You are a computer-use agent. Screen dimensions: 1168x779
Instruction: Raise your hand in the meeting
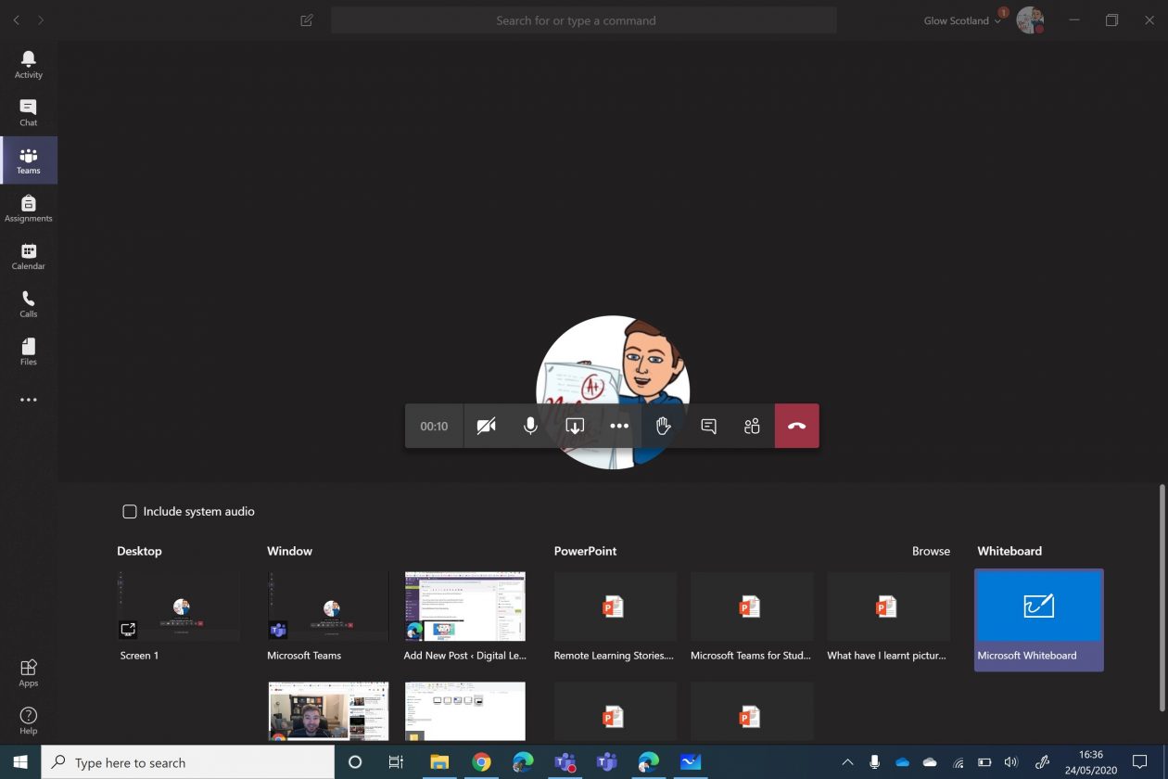click(664, 426)
